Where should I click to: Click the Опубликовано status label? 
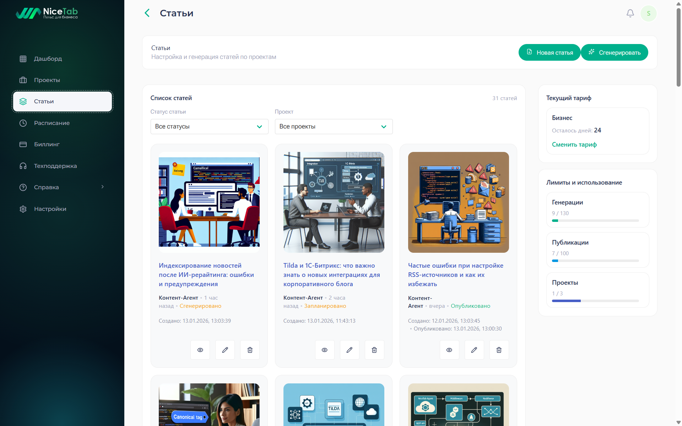(x=470, y=306)
